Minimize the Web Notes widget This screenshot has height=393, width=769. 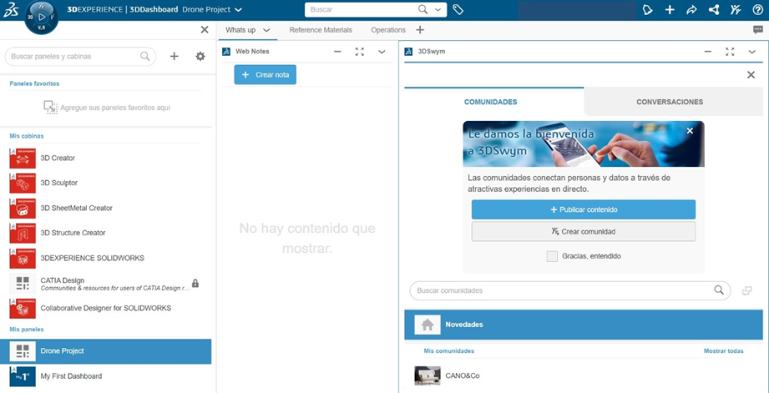[337, 52]
